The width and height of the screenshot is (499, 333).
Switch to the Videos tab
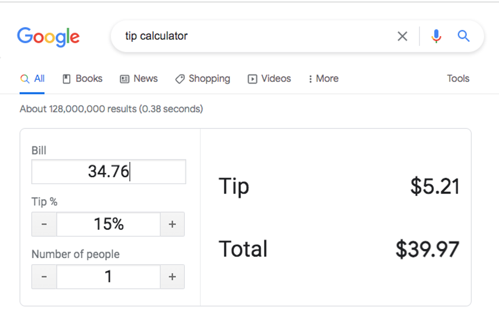pyautogui.click(x=269, y=79)
